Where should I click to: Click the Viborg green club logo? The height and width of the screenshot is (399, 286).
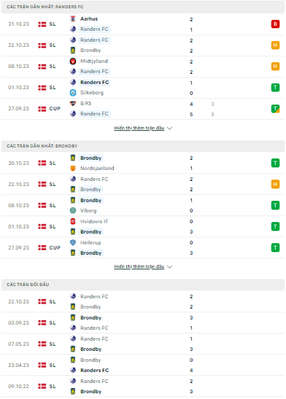73,210
